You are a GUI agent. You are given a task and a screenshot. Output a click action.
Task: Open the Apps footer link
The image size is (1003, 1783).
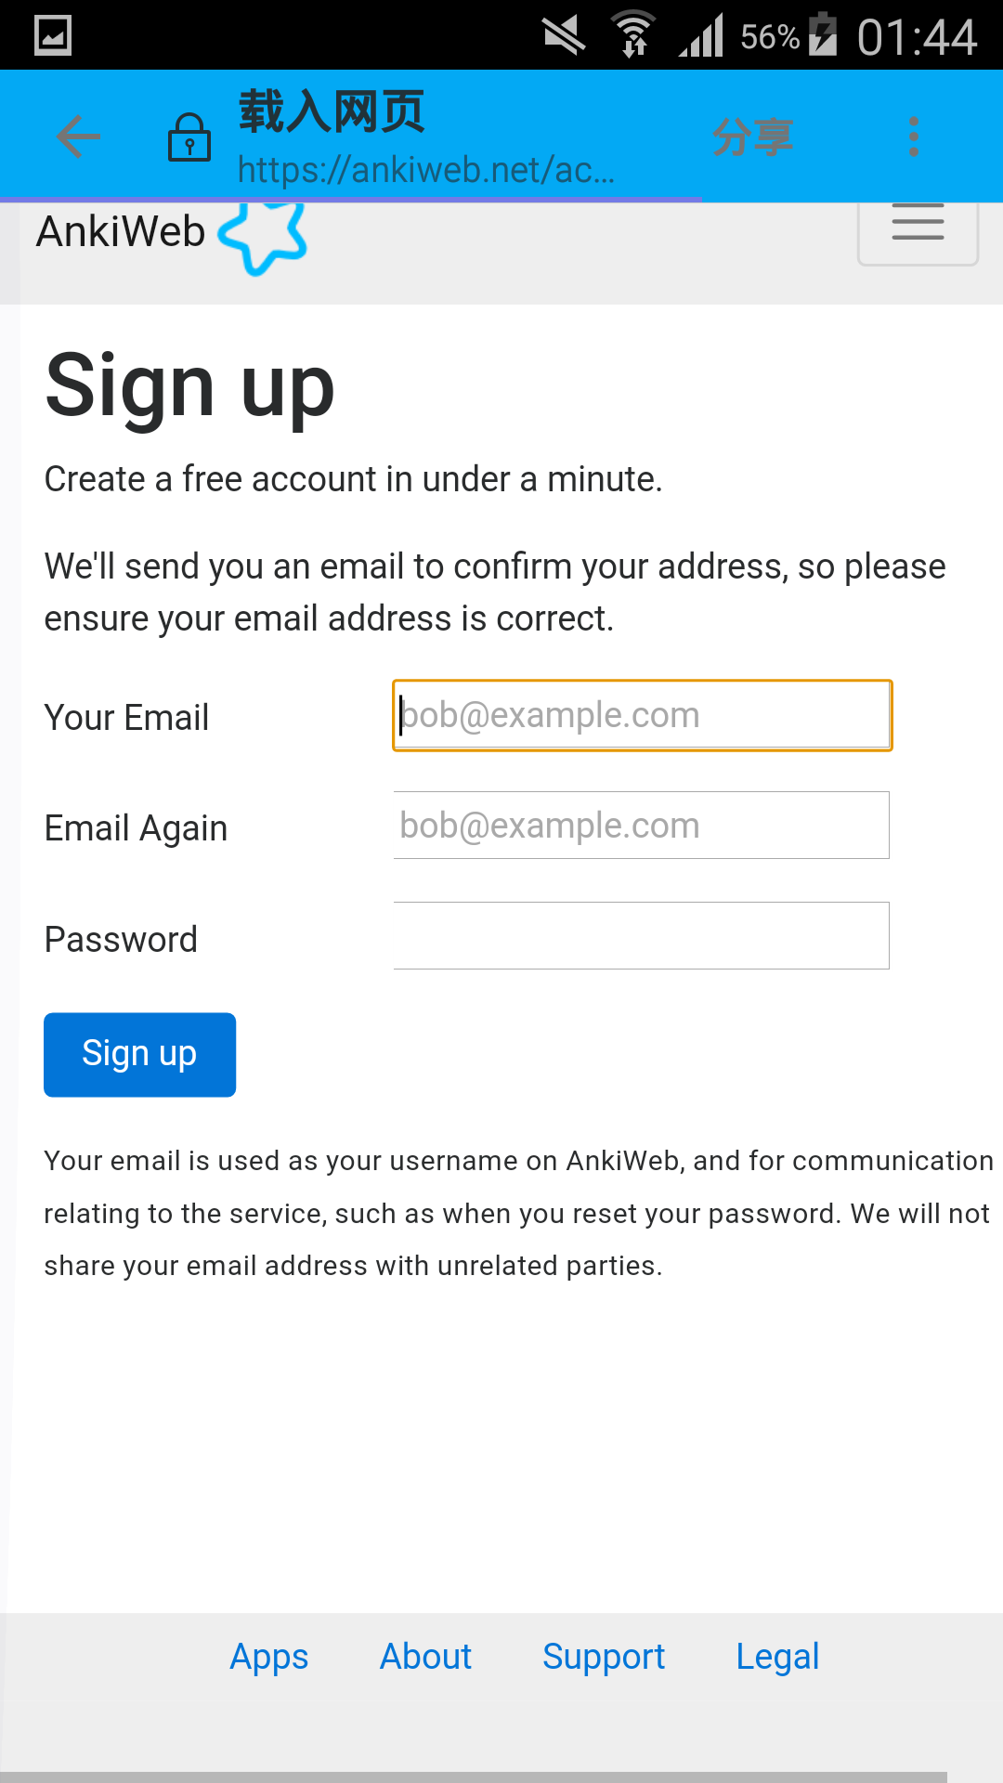[x=269, y=1658]
